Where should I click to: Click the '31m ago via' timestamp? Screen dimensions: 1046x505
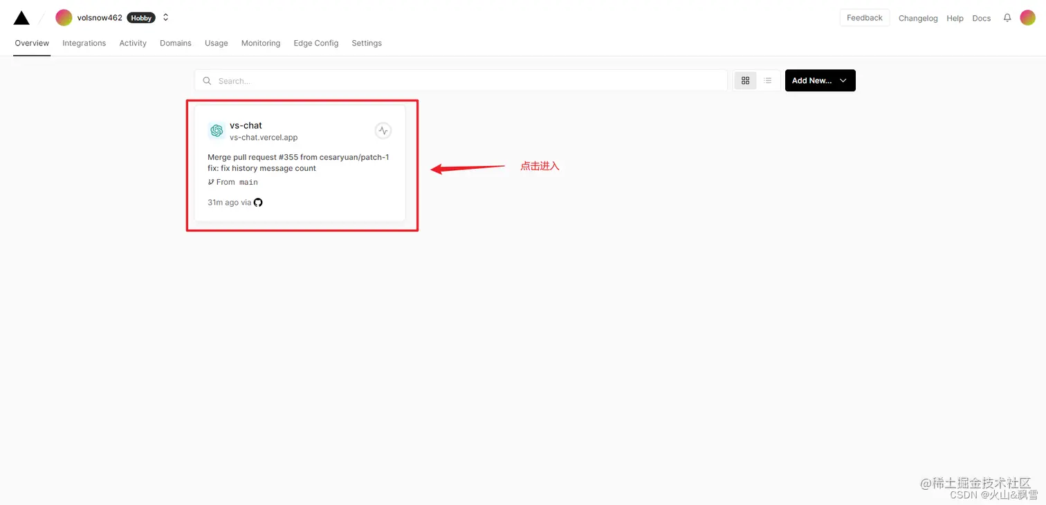(x=229, y=203)
